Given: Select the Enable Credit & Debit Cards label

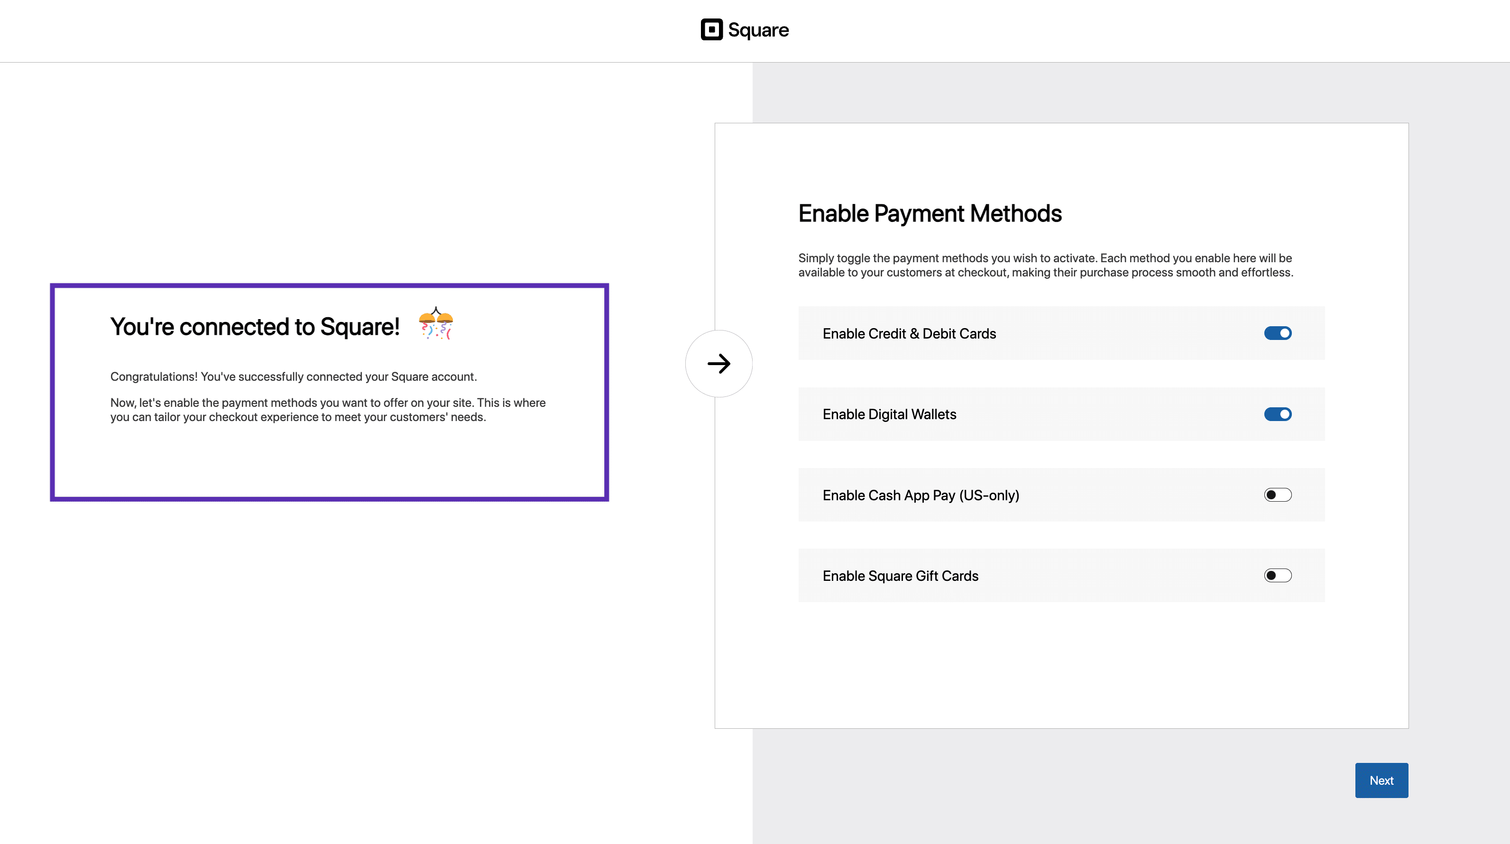Looking at the screenshot, I should [909, 333].
